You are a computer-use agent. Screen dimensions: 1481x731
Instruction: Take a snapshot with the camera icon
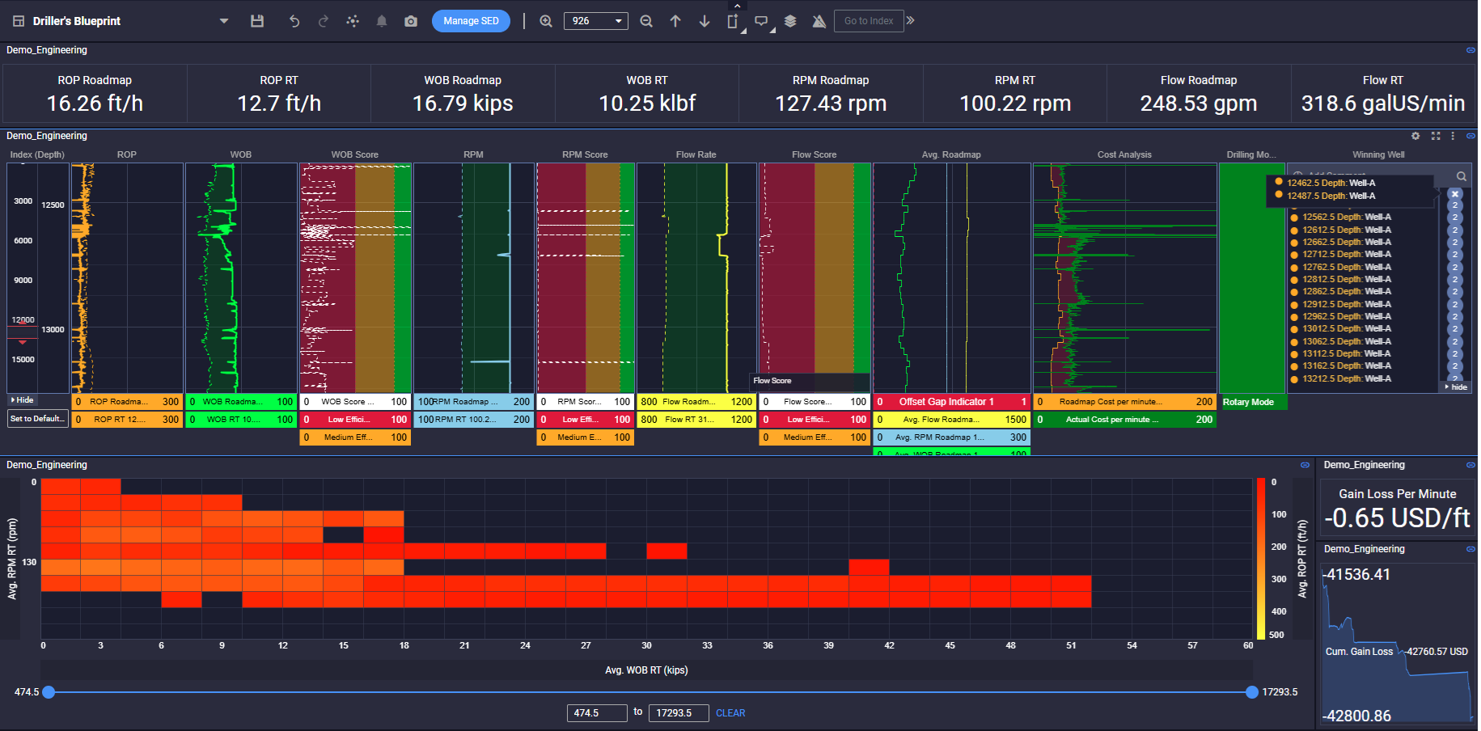click(x=411, y=21)
